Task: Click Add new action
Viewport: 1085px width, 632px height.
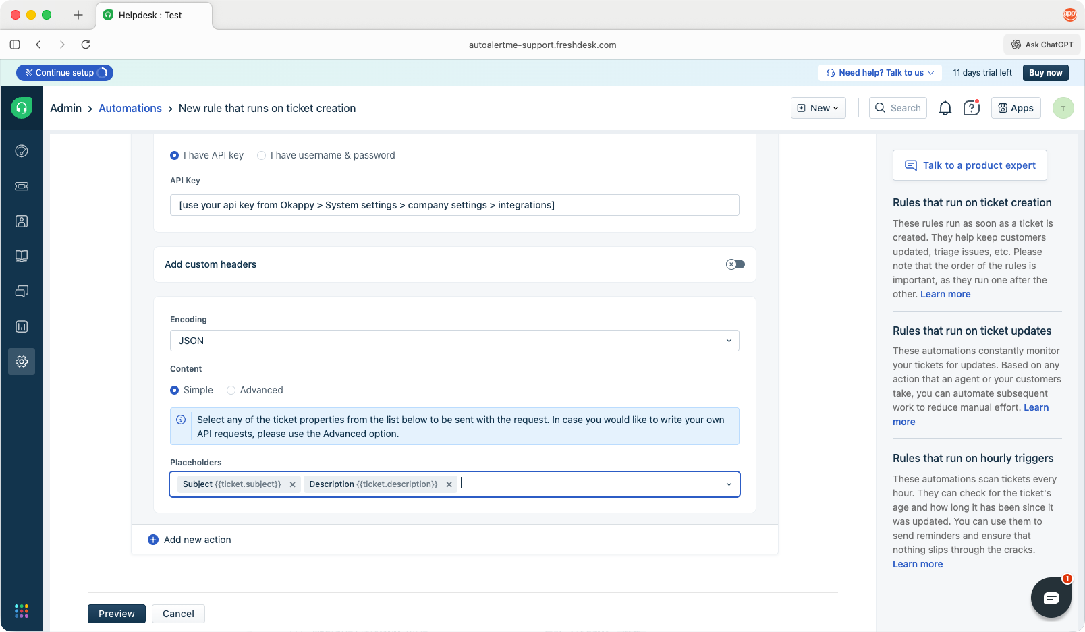Action: coord(190,540)
